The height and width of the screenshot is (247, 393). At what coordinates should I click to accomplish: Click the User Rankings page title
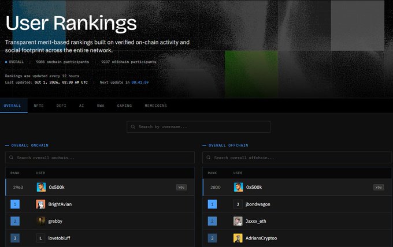[x=71, y=23]
